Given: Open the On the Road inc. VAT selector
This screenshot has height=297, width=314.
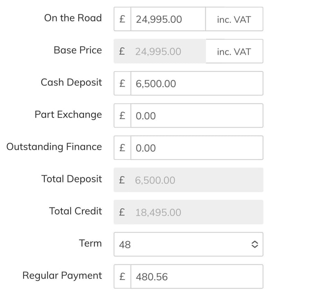Looking at the screenshot, I should [234, 19].
